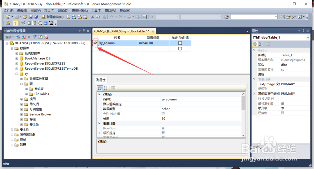The image size is (314, 169).
Task: Click the Undo arrow icon
Action: pos(111,17)
